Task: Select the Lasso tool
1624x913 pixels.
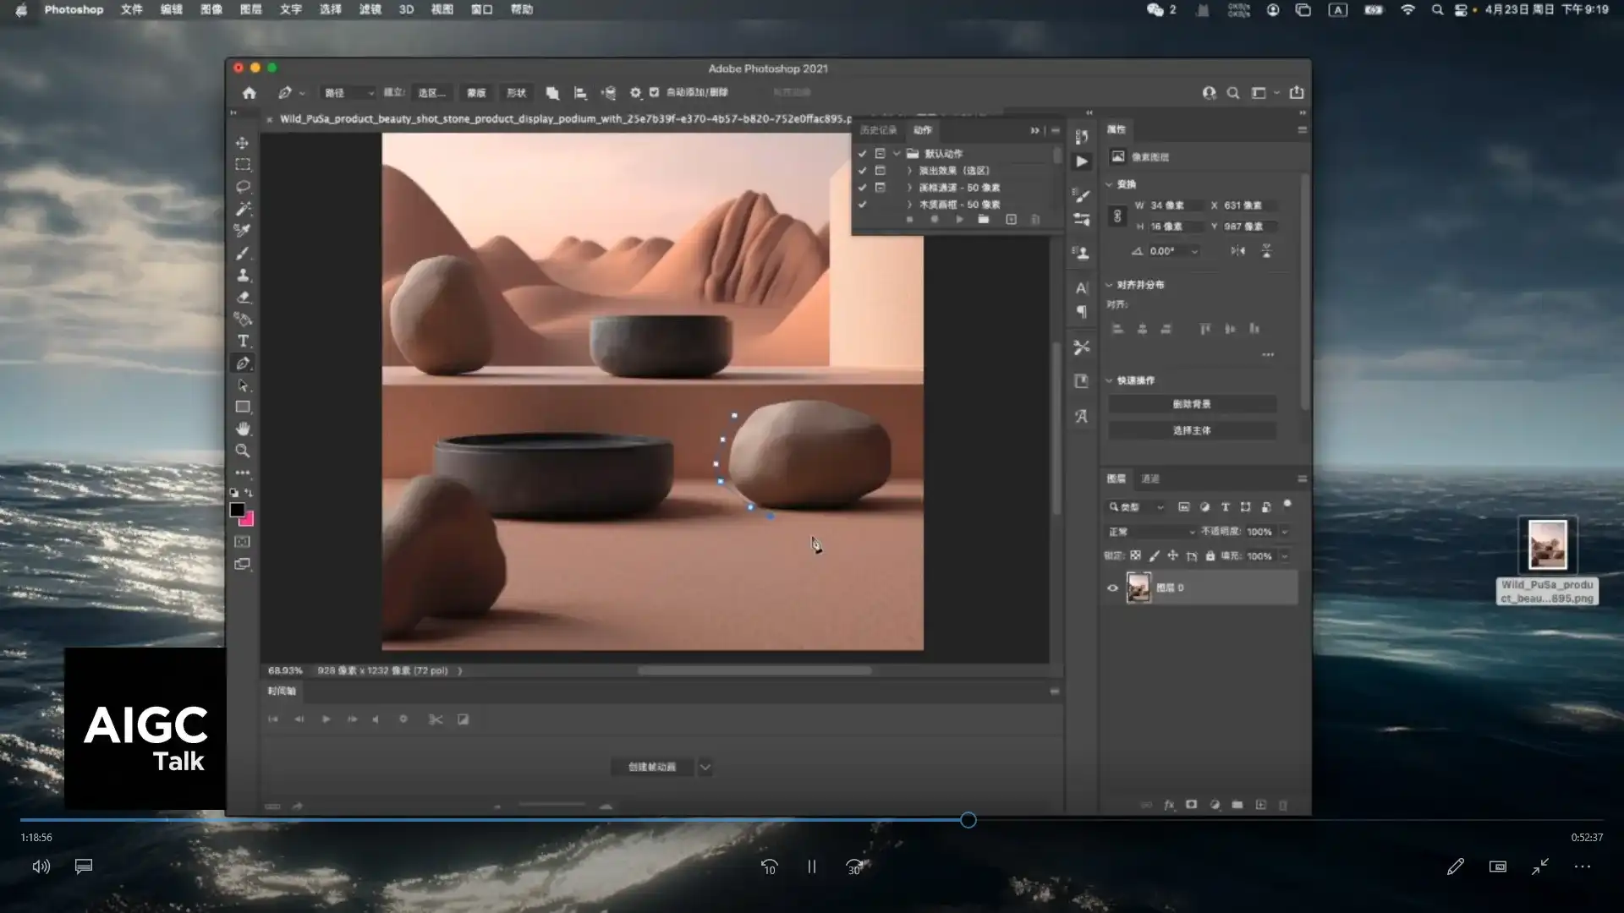Action: [x=243, y=186]
